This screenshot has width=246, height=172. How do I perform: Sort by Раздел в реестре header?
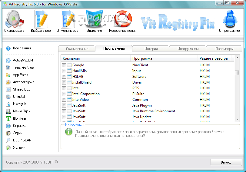tap(214, 58)
